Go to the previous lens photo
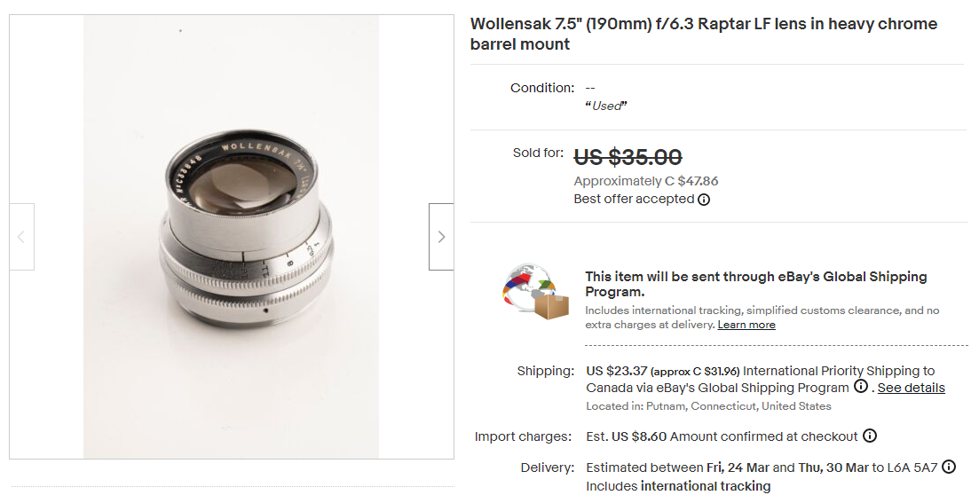Viewport: 979px width, 495px height. point(21,237)
